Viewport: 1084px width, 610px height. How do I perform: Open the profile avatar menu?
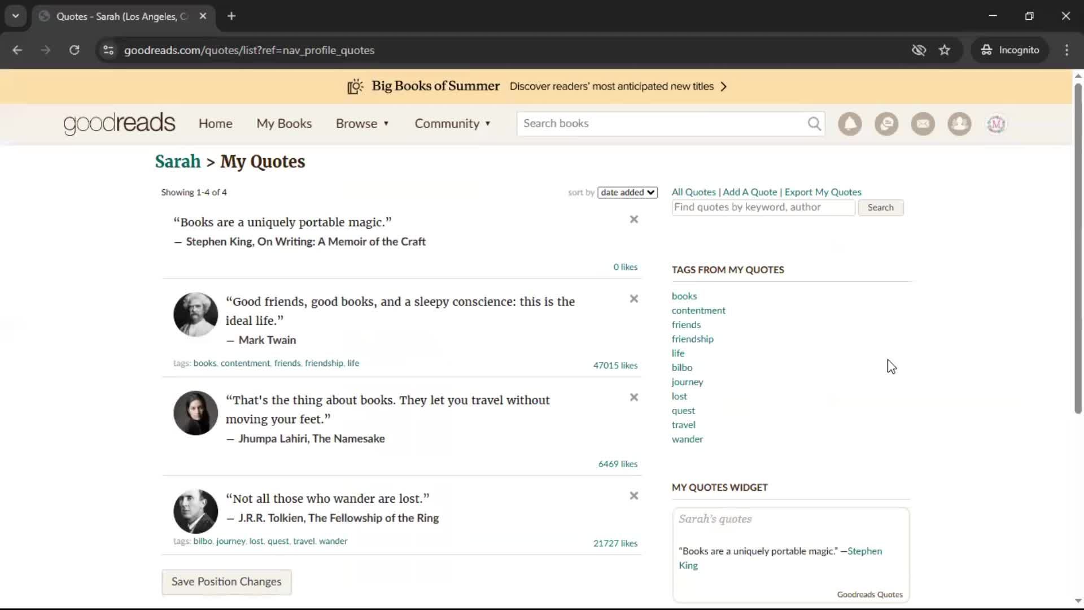click(996, 124)
